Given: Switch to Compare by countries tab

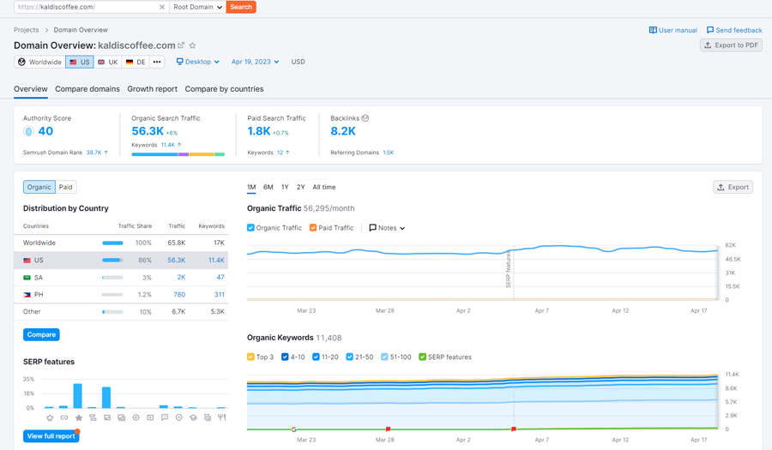Looking at the screenshot, I should coord(224,89).
